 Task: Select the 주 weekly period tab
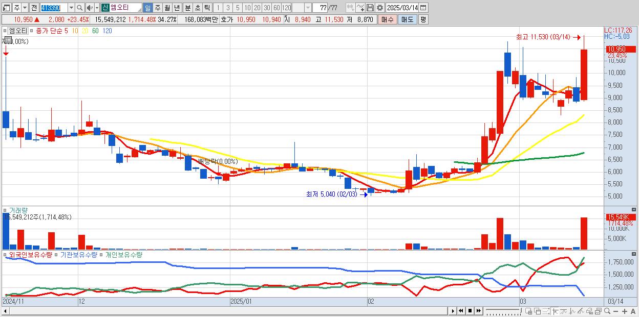pyautogui.click(x=157, y=8)
